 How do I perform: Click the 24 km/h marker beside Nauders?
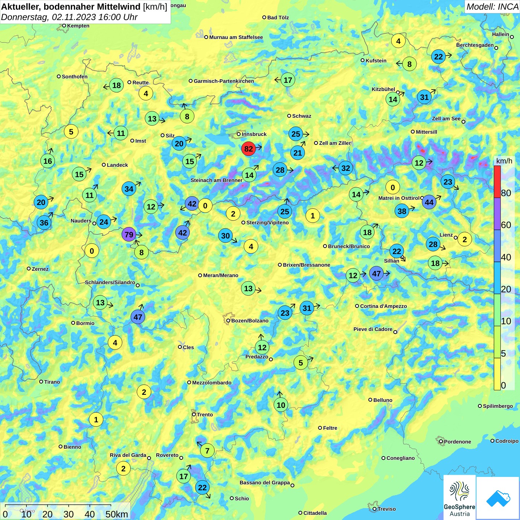[x=104, y=222]
